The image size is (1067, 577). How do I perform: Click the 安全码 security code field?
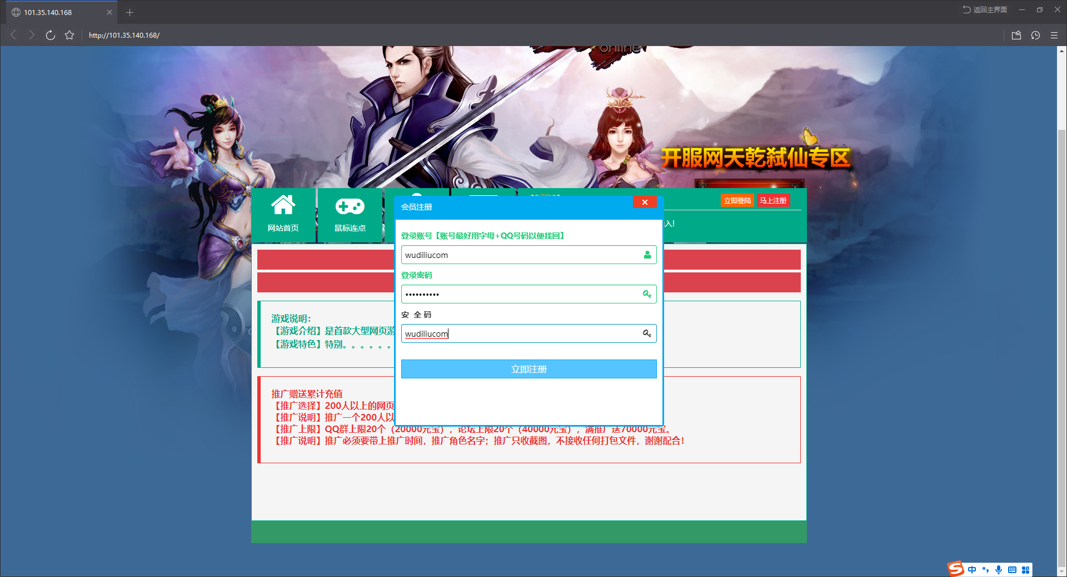[x=529, y=333]
